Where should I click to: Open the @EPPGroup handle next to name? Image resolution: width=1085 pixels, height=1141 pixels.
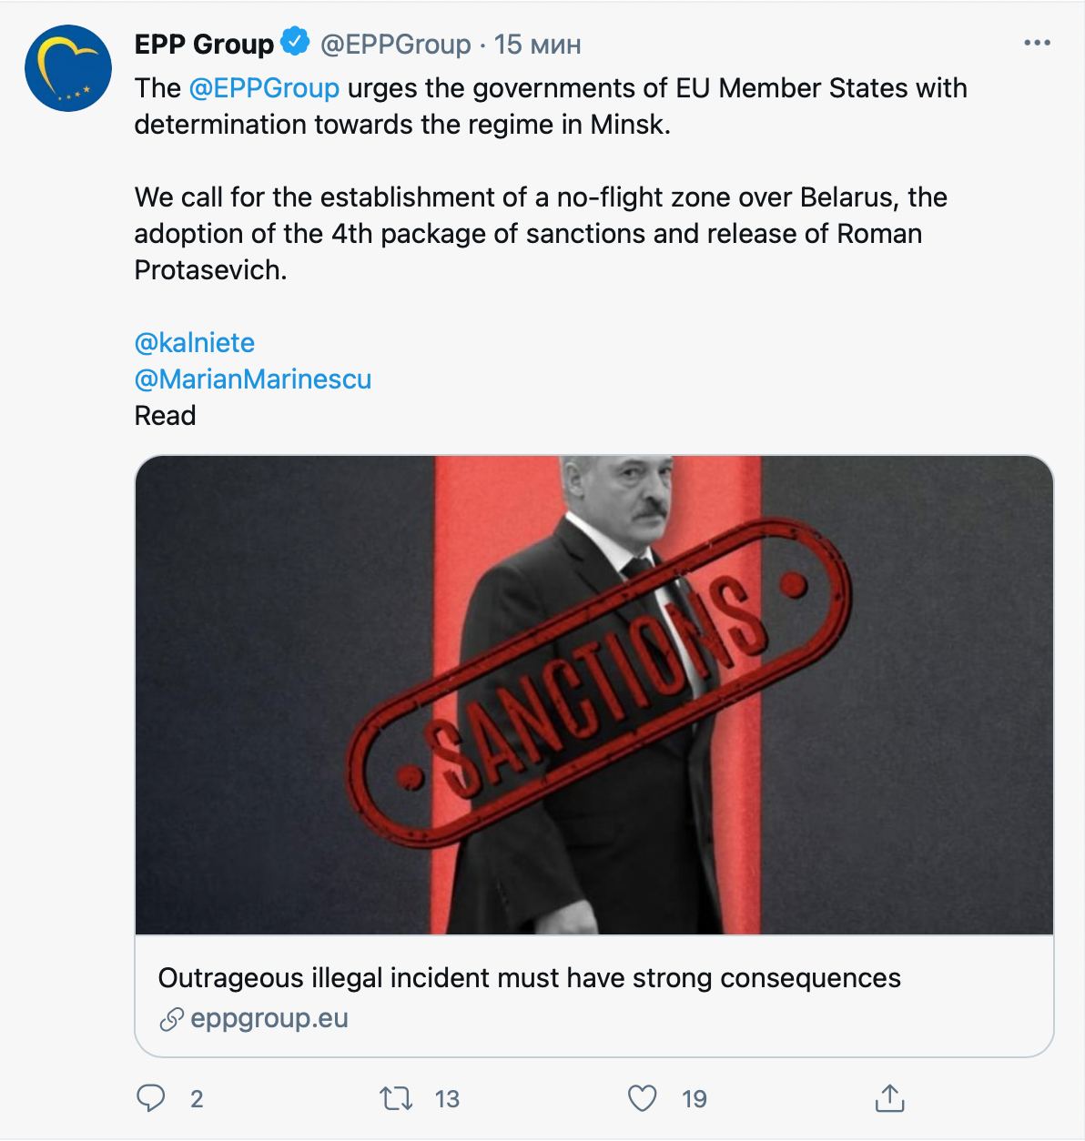pos(395,44)
